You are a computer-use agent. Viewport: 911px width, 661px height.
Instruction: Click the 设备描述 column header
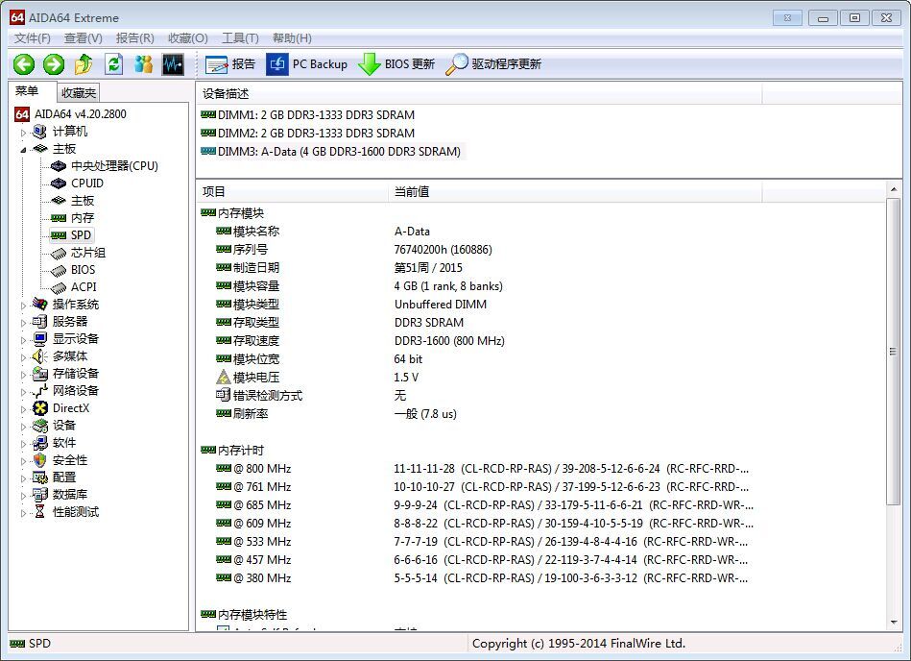479,93
